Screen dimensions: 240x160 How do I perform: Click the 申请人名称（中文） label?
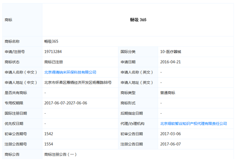point(21,72)
